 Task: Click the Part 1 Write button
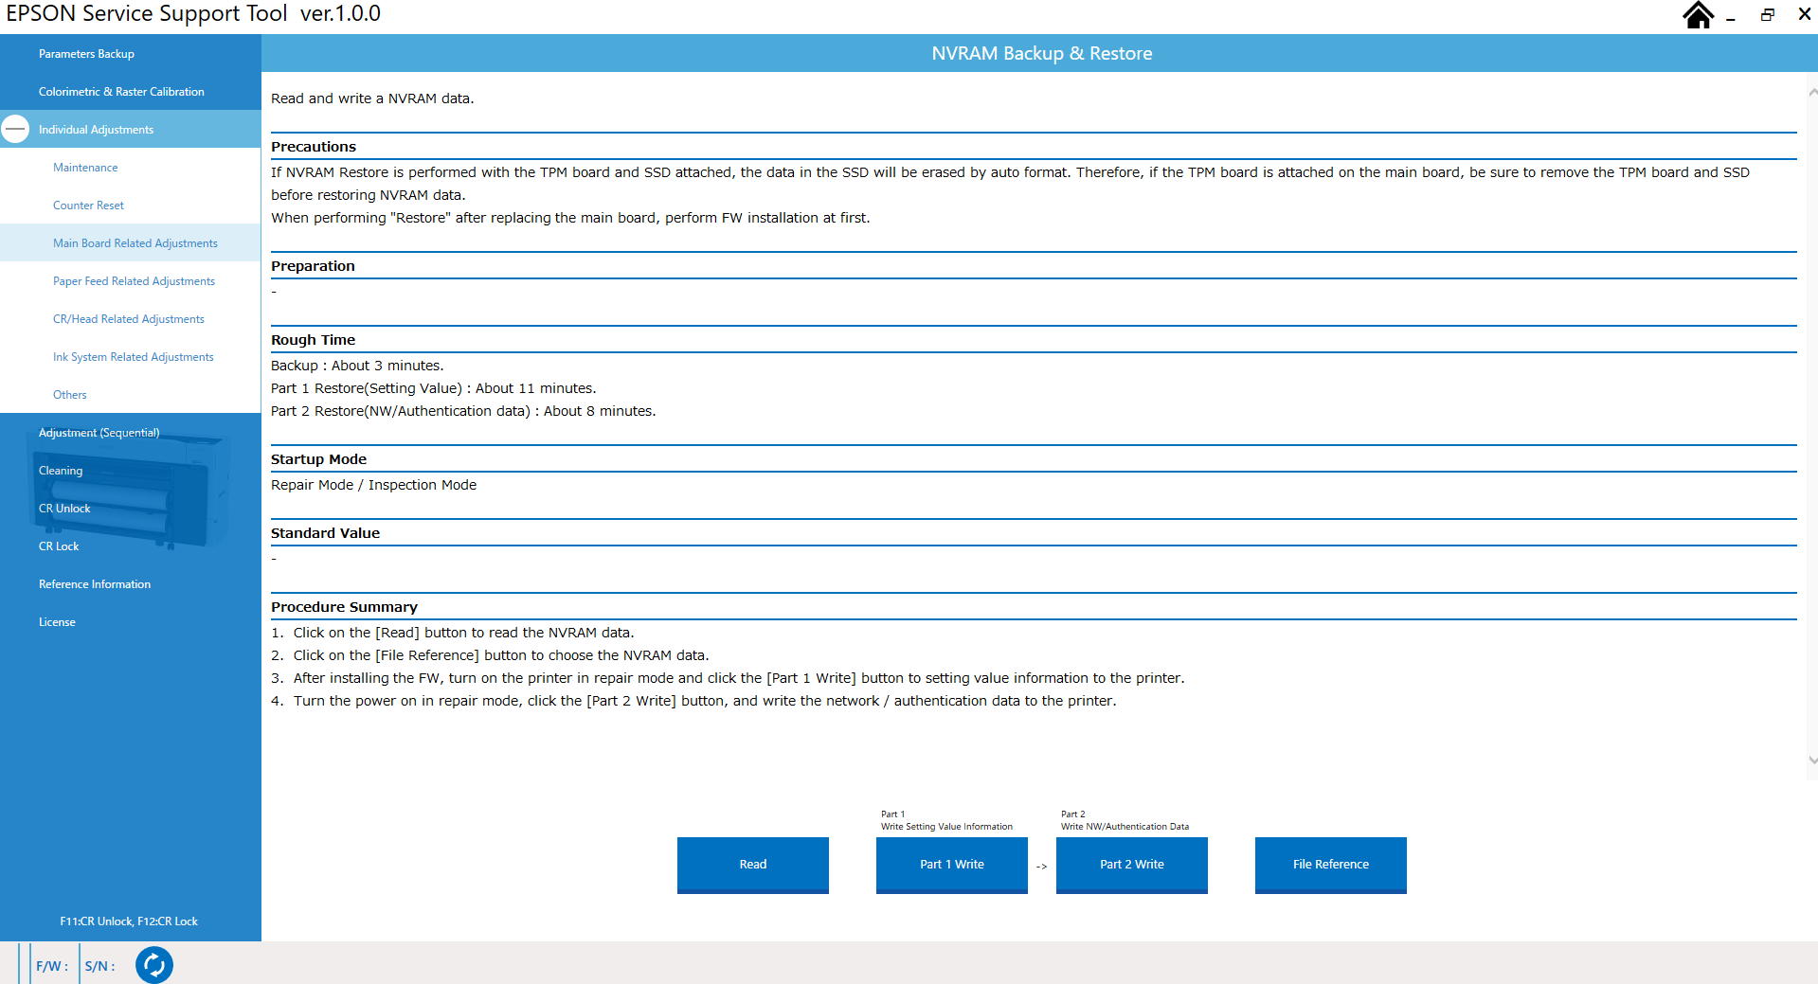coord(952,865)
